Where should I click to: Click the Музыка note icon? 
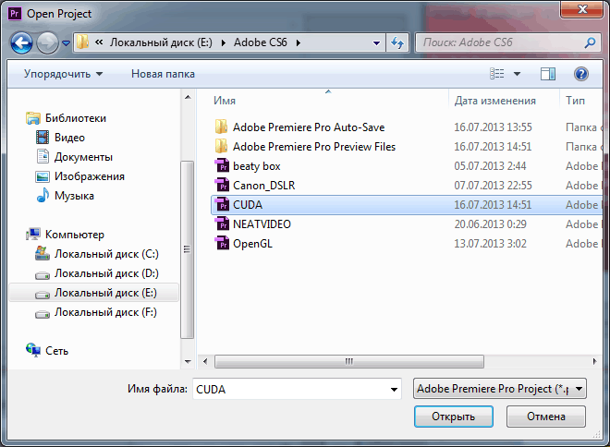(x=43, y=196)
